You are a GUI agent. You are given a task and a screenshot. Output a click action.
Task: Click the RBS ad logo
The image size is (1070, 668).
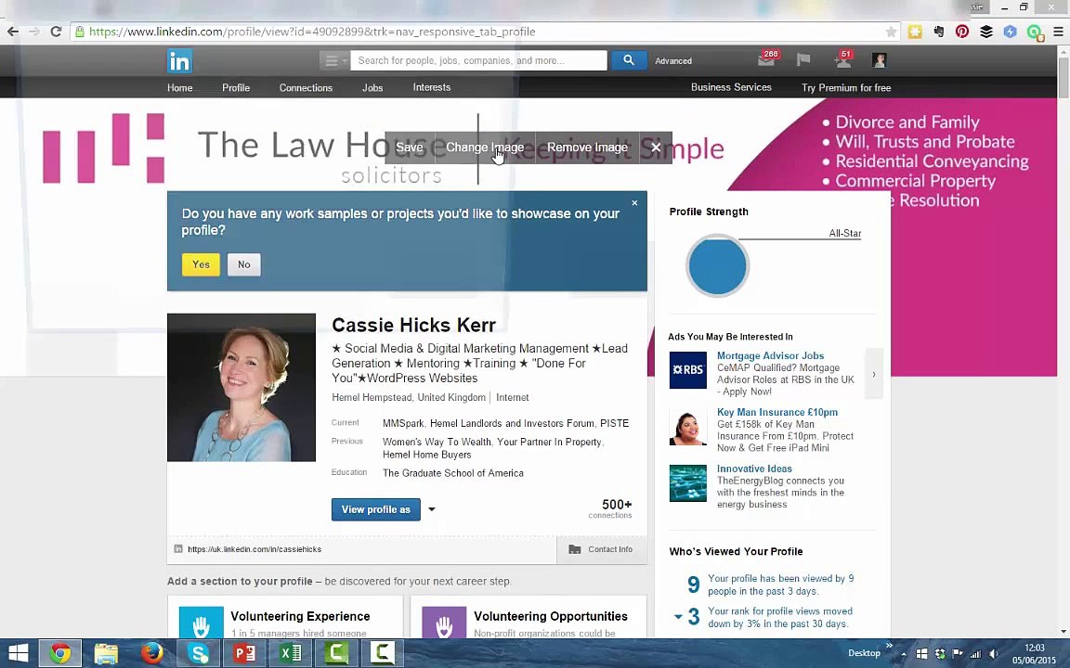688,370
